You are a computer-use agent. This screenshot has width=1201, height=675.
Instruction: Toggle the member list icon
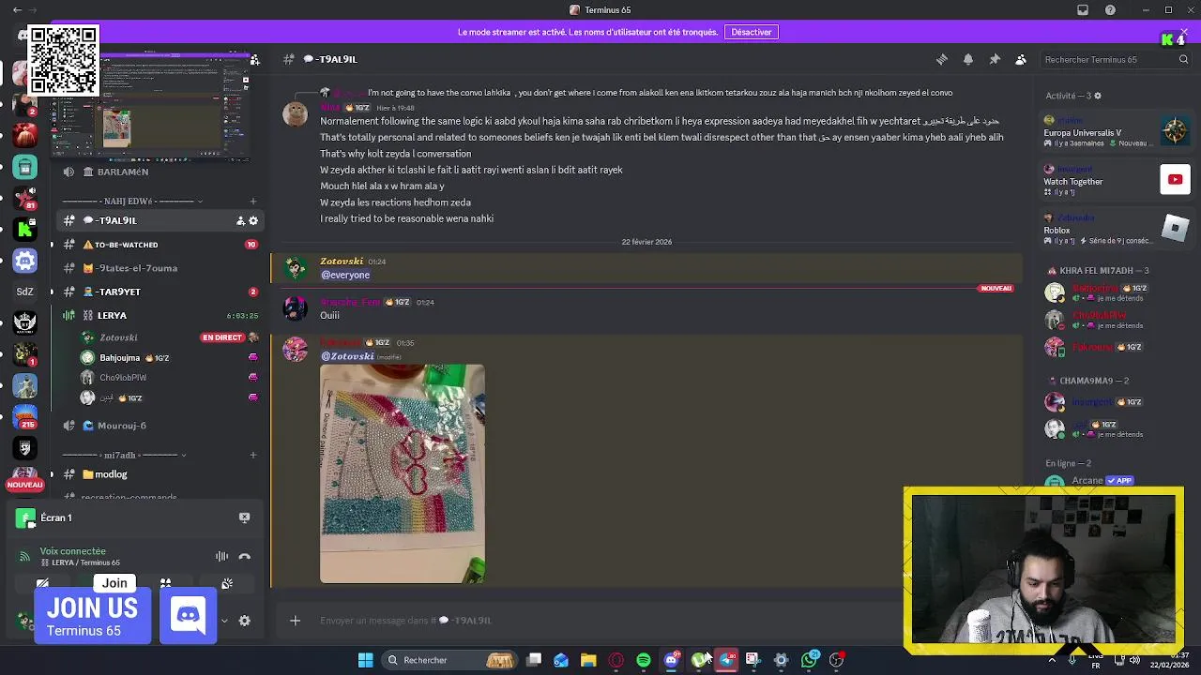tap(1021, 59)
